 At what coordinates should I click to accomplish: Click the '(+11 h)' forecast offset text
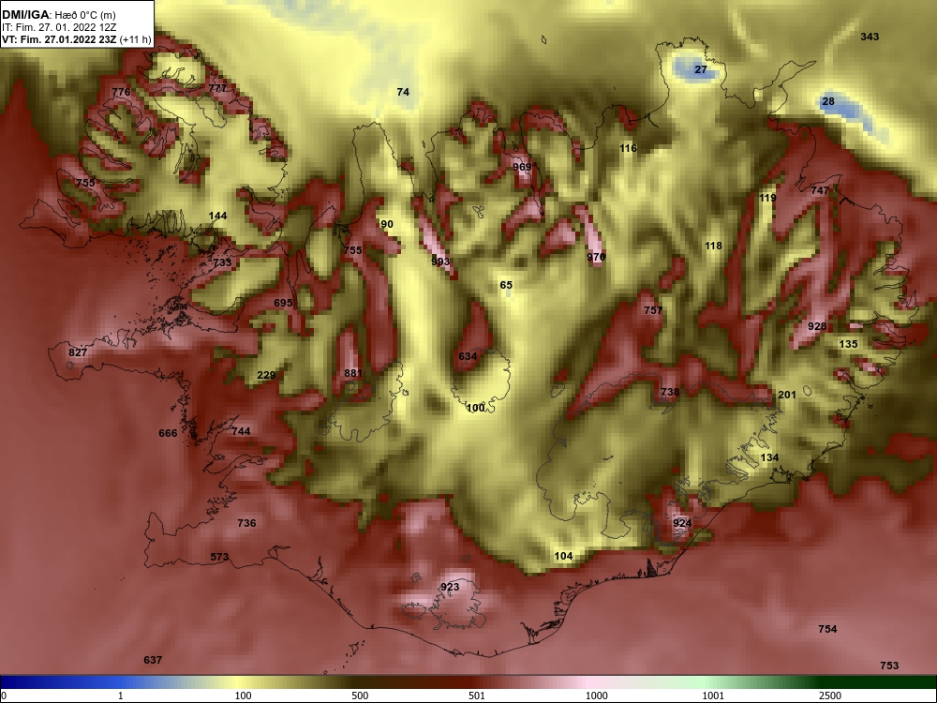136,39
